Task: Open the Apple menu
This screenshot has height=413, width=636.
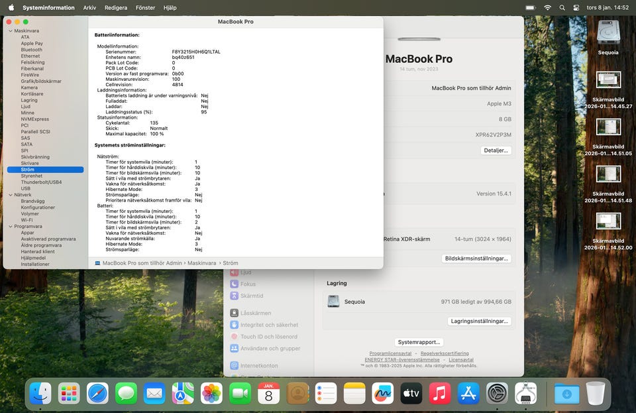Action: (11, 7)
